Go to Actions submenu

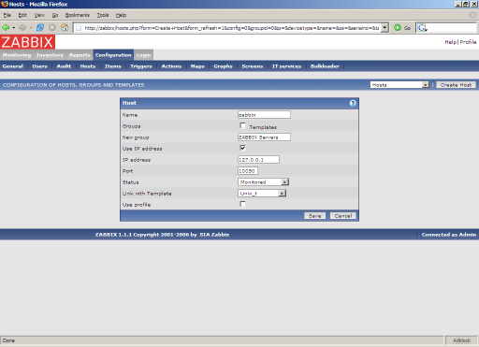(171, 66)
